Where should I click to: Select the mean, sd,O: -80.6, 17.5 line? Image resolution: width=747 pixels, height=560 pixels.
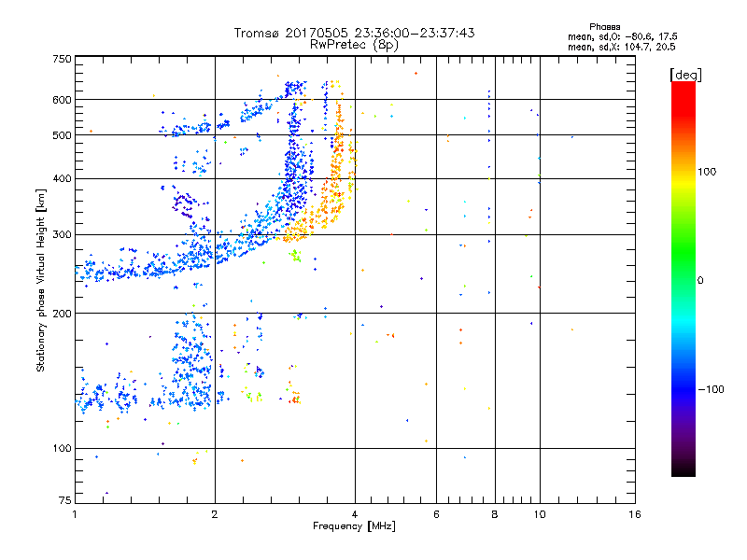pyautogui.click(x=622, y=36)
